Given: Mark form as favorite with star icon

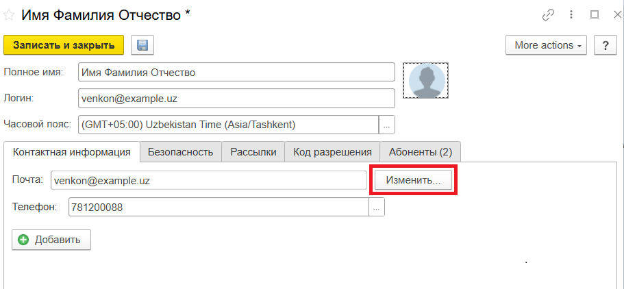Looking at the screenshot, I should (x=10, y=15).
